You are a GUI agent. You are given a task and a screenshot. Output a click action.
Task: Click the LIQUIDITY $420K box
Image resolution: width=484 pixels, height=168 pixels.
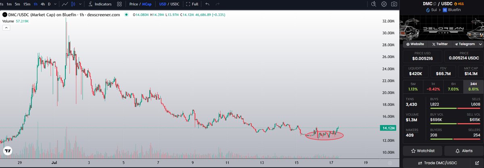(x=415, y=71)
